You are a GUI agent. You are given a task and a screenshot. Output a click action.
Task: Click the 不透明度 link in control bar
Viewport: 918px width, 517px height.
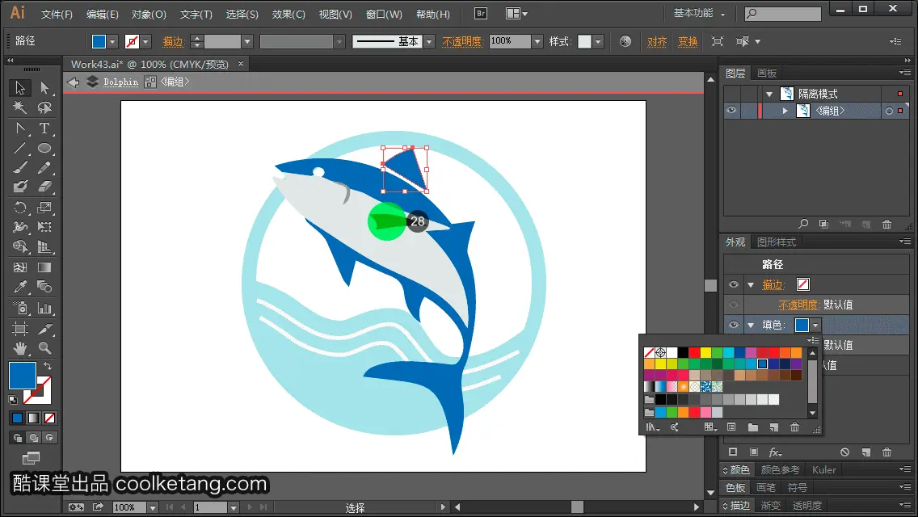(462, 41)
